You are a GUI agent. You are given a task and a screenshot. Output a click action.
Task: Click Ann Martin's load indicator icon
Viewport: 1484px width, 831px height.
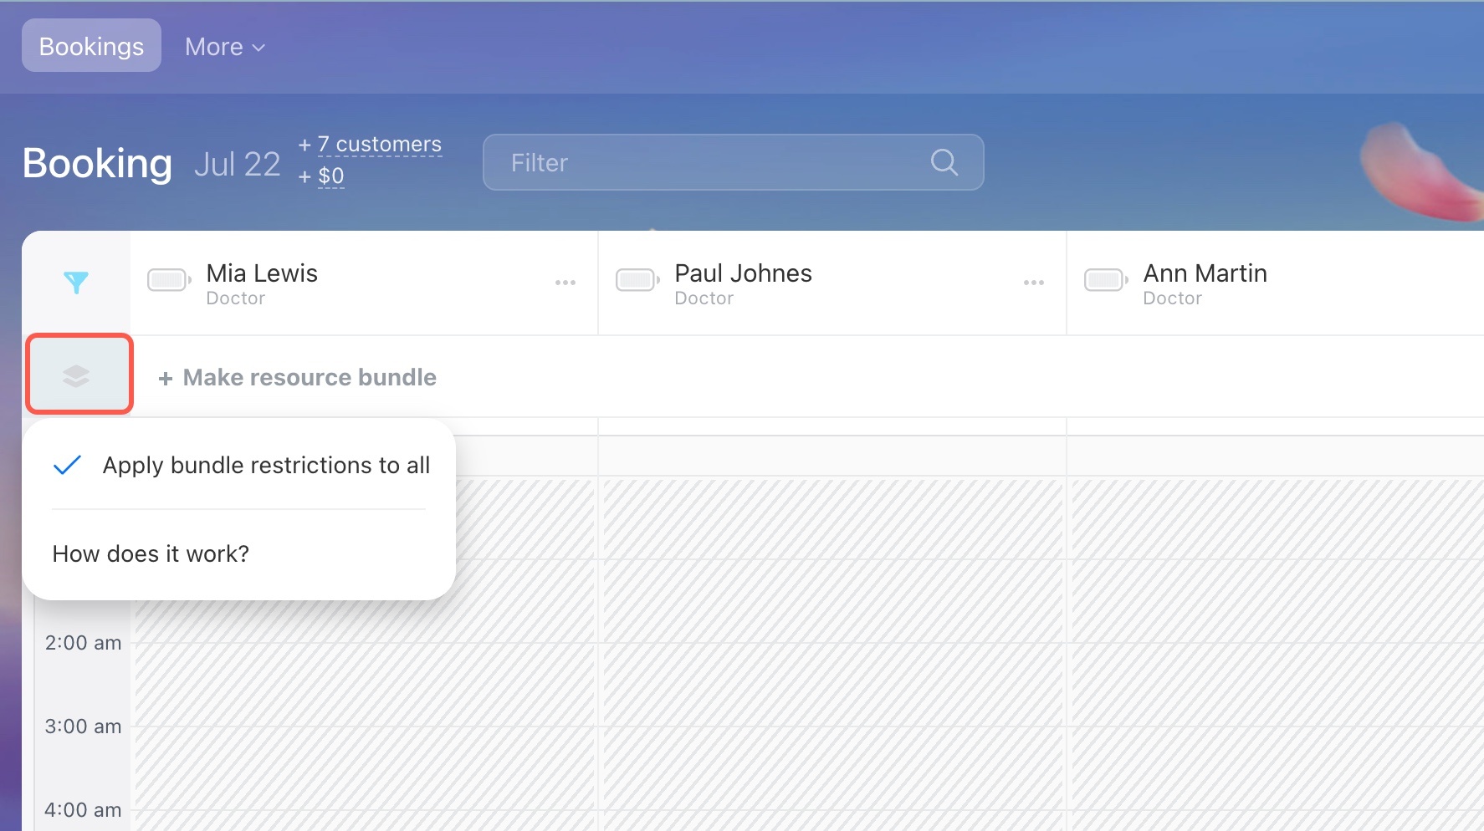coord(1105,280)
